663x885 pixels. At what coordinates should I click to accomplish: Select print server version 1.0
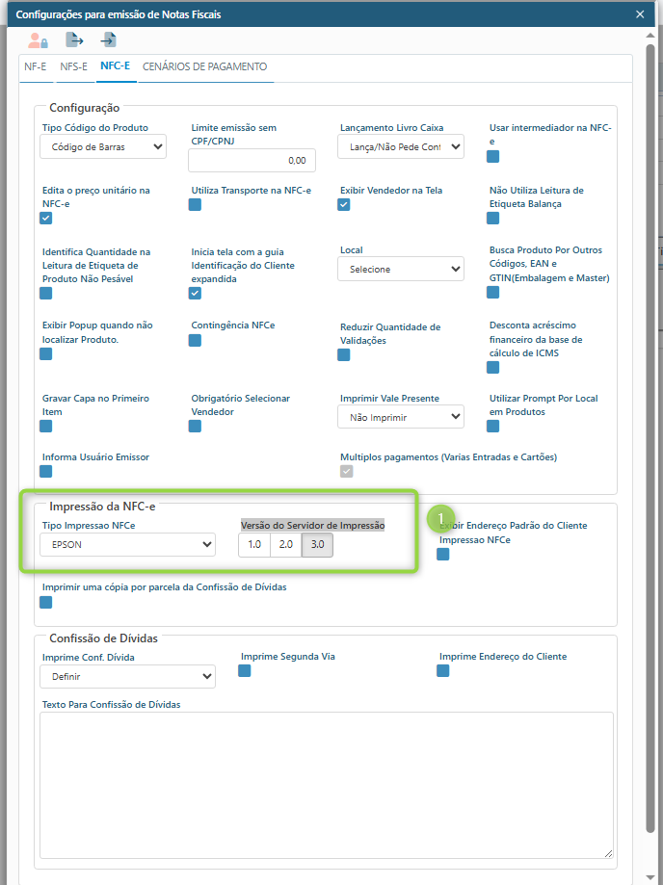click(x=254, y=545)
